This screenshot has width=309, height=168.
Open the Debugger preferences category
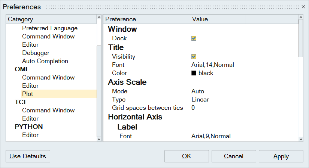click(x=36, y=53)
